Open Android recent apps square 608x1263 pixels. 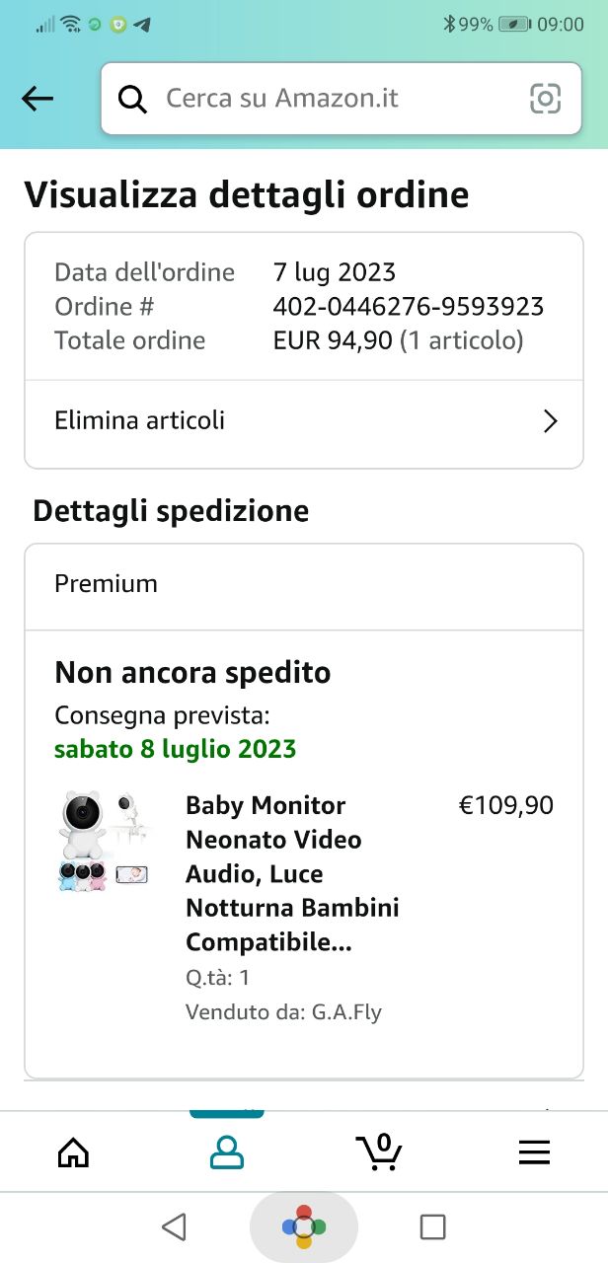tap(432, 1226)
